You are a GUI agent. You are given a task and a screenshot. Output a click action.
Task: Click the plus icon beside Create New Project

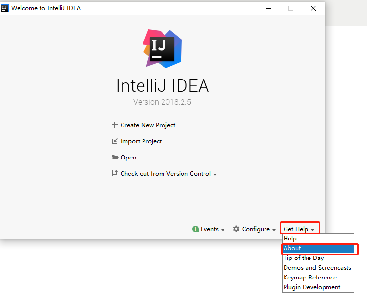click(x=115, y=125)
